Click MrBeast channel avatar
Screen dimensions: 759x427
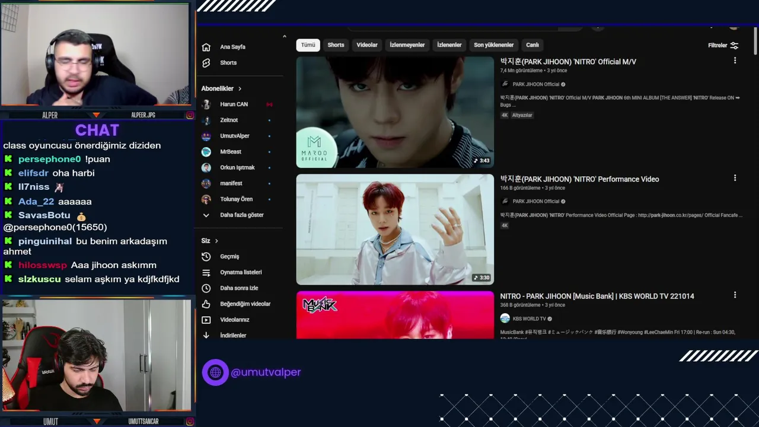(206, 152)
